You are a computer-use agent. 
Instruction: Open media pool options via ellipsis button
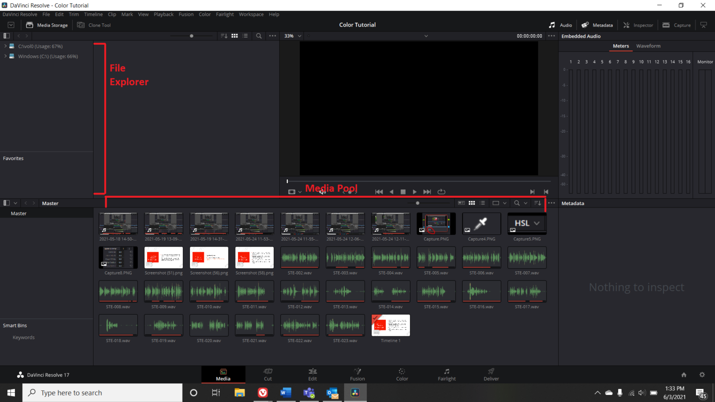(551, 203)
